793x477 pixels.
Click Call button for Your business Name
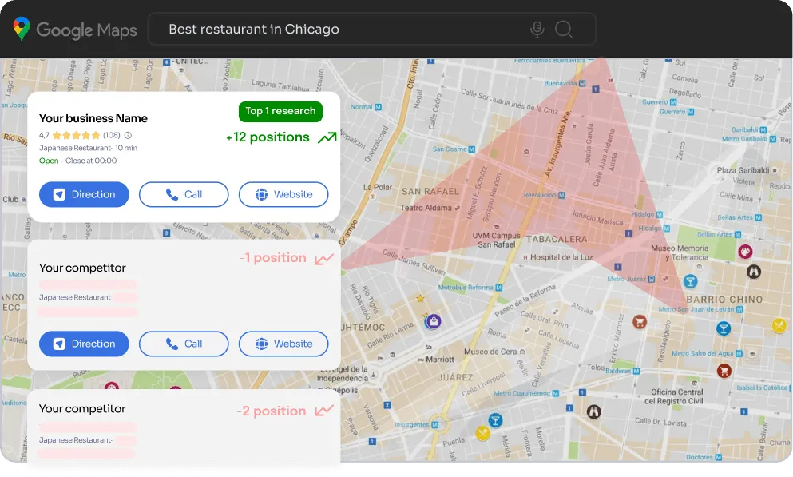coord(184,194)
